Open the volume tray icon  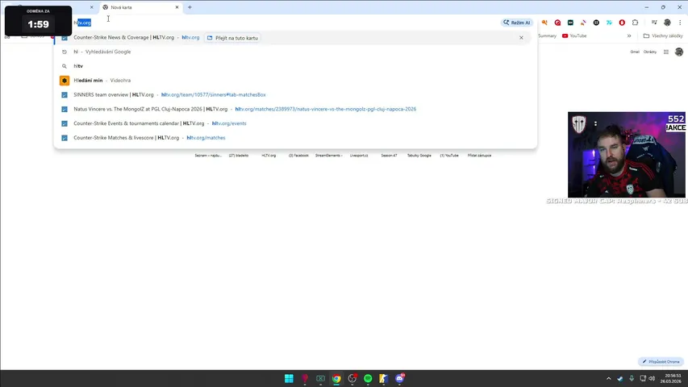(652, 378)
